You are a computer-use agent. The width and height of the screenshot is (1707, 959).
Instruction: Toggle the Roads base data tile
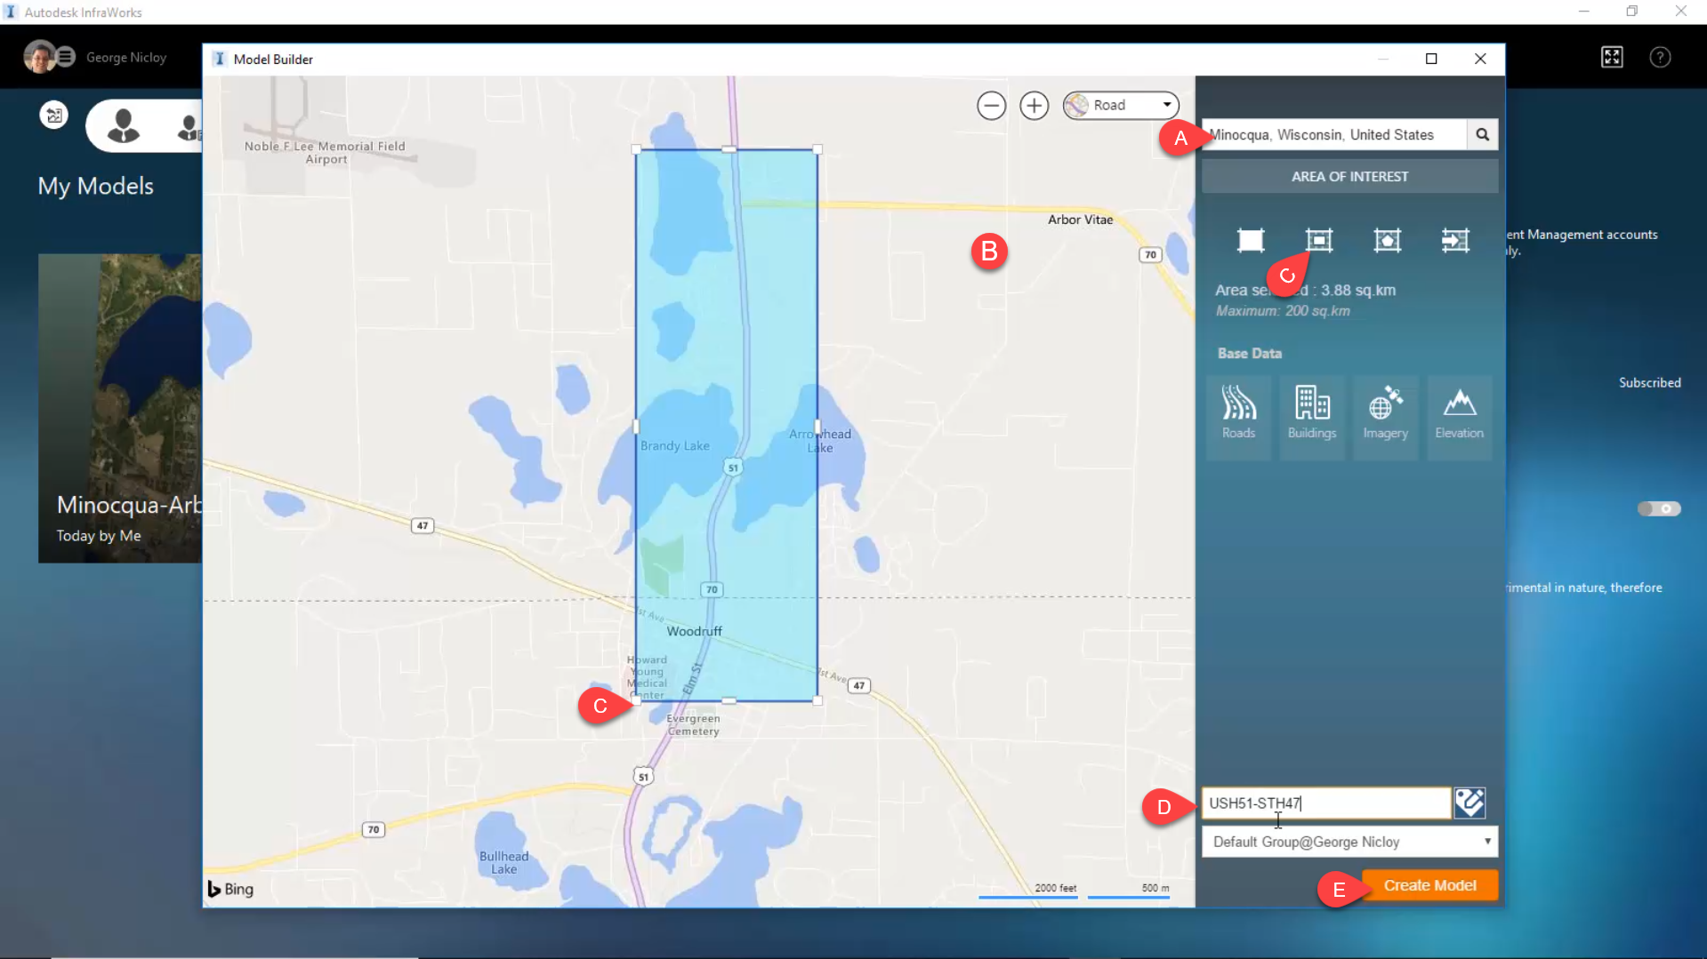point(1238,413)
